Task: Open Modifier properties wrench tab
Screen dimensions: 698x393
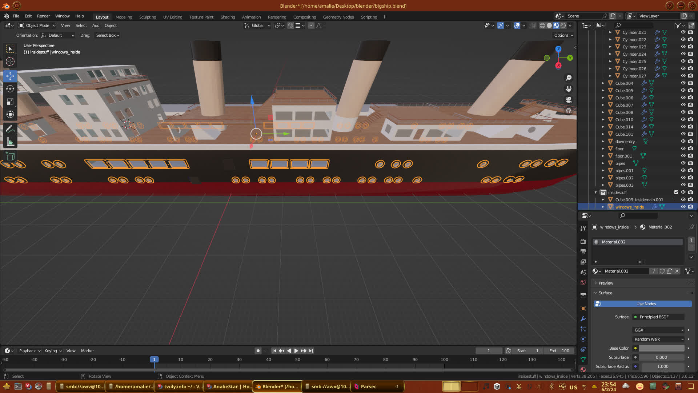Action: [583, 319]
